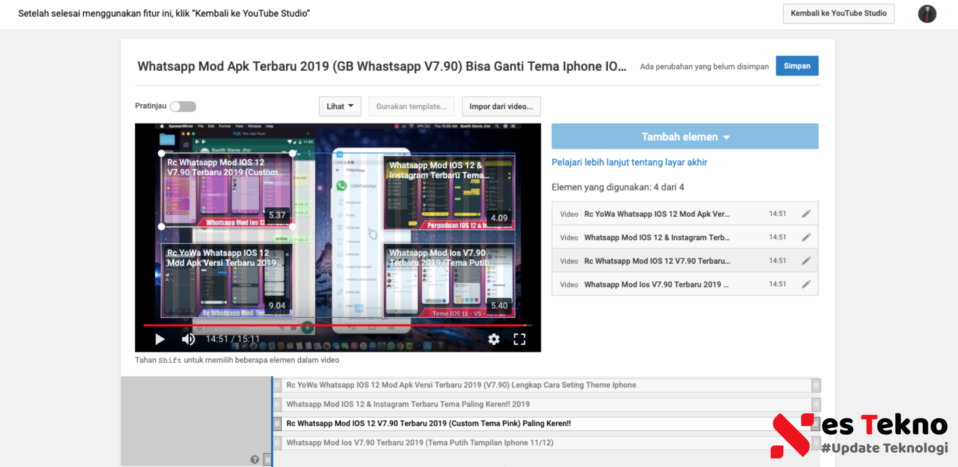958x467 pixels.
Task: Select the 5.40 Tema Putih end screen thumbnail
Action: click(x=449, y=281)
